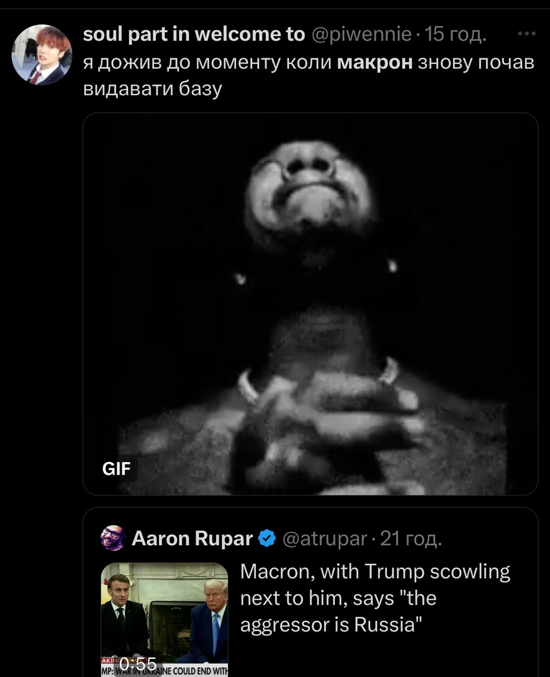Open the @piwennie handle link
Viewport: 550px width, 677px height.
point(362,34)
